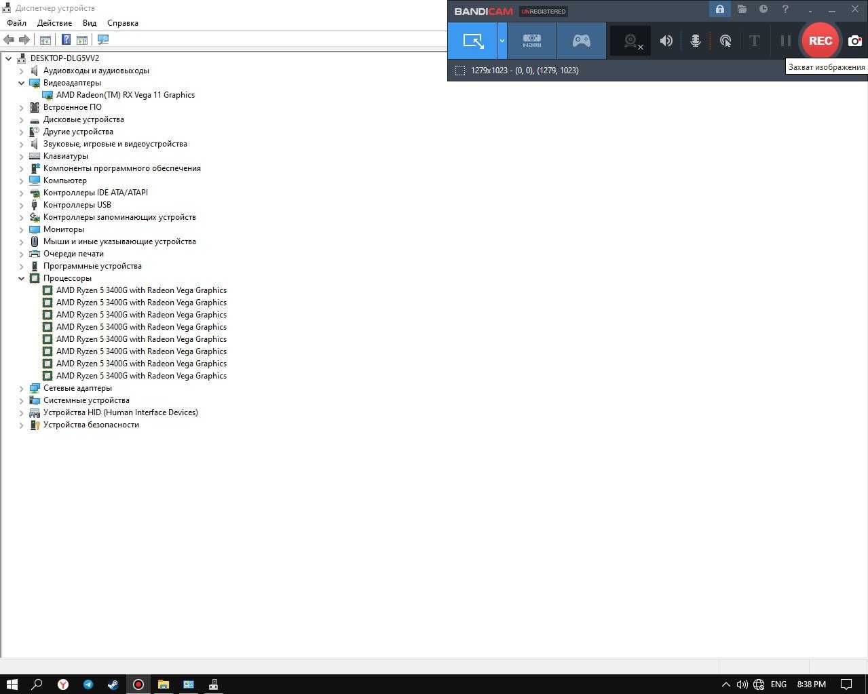Select the Мониторы tree item
The height and width of the screenshot is (694, 868).
[x=64, y=229]
